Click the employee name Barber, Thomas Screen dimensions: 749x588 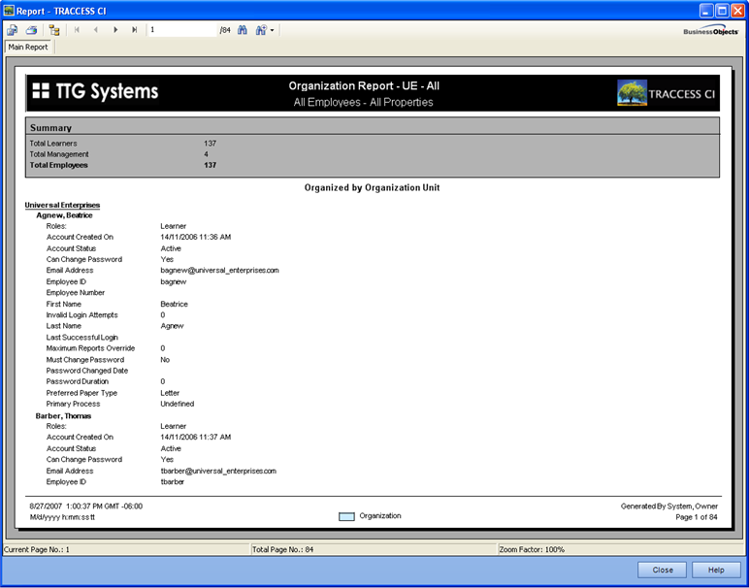coord(63,416)
